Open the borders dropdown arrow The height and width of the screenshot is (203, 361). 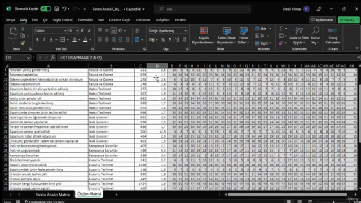coord(68,40)
